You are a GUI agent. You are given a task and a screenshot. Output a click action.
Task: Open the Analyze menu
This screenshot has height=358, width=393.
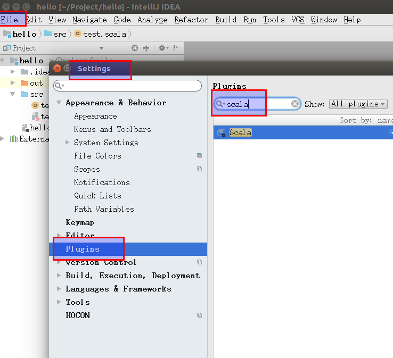tap(152, 20)
